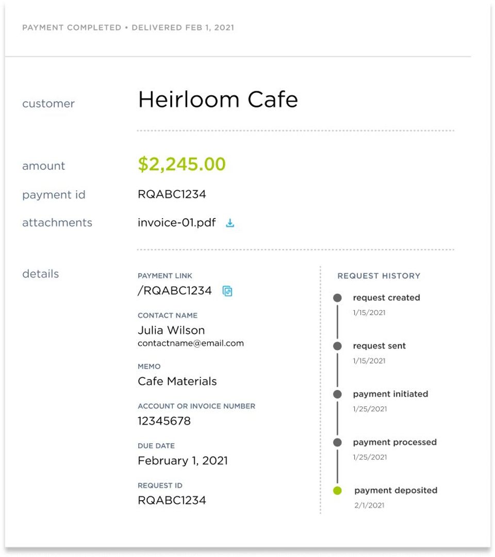Select the request sent timeline dot
The width and height of the screenshot is (495, 557).
[x=337, y=346]
